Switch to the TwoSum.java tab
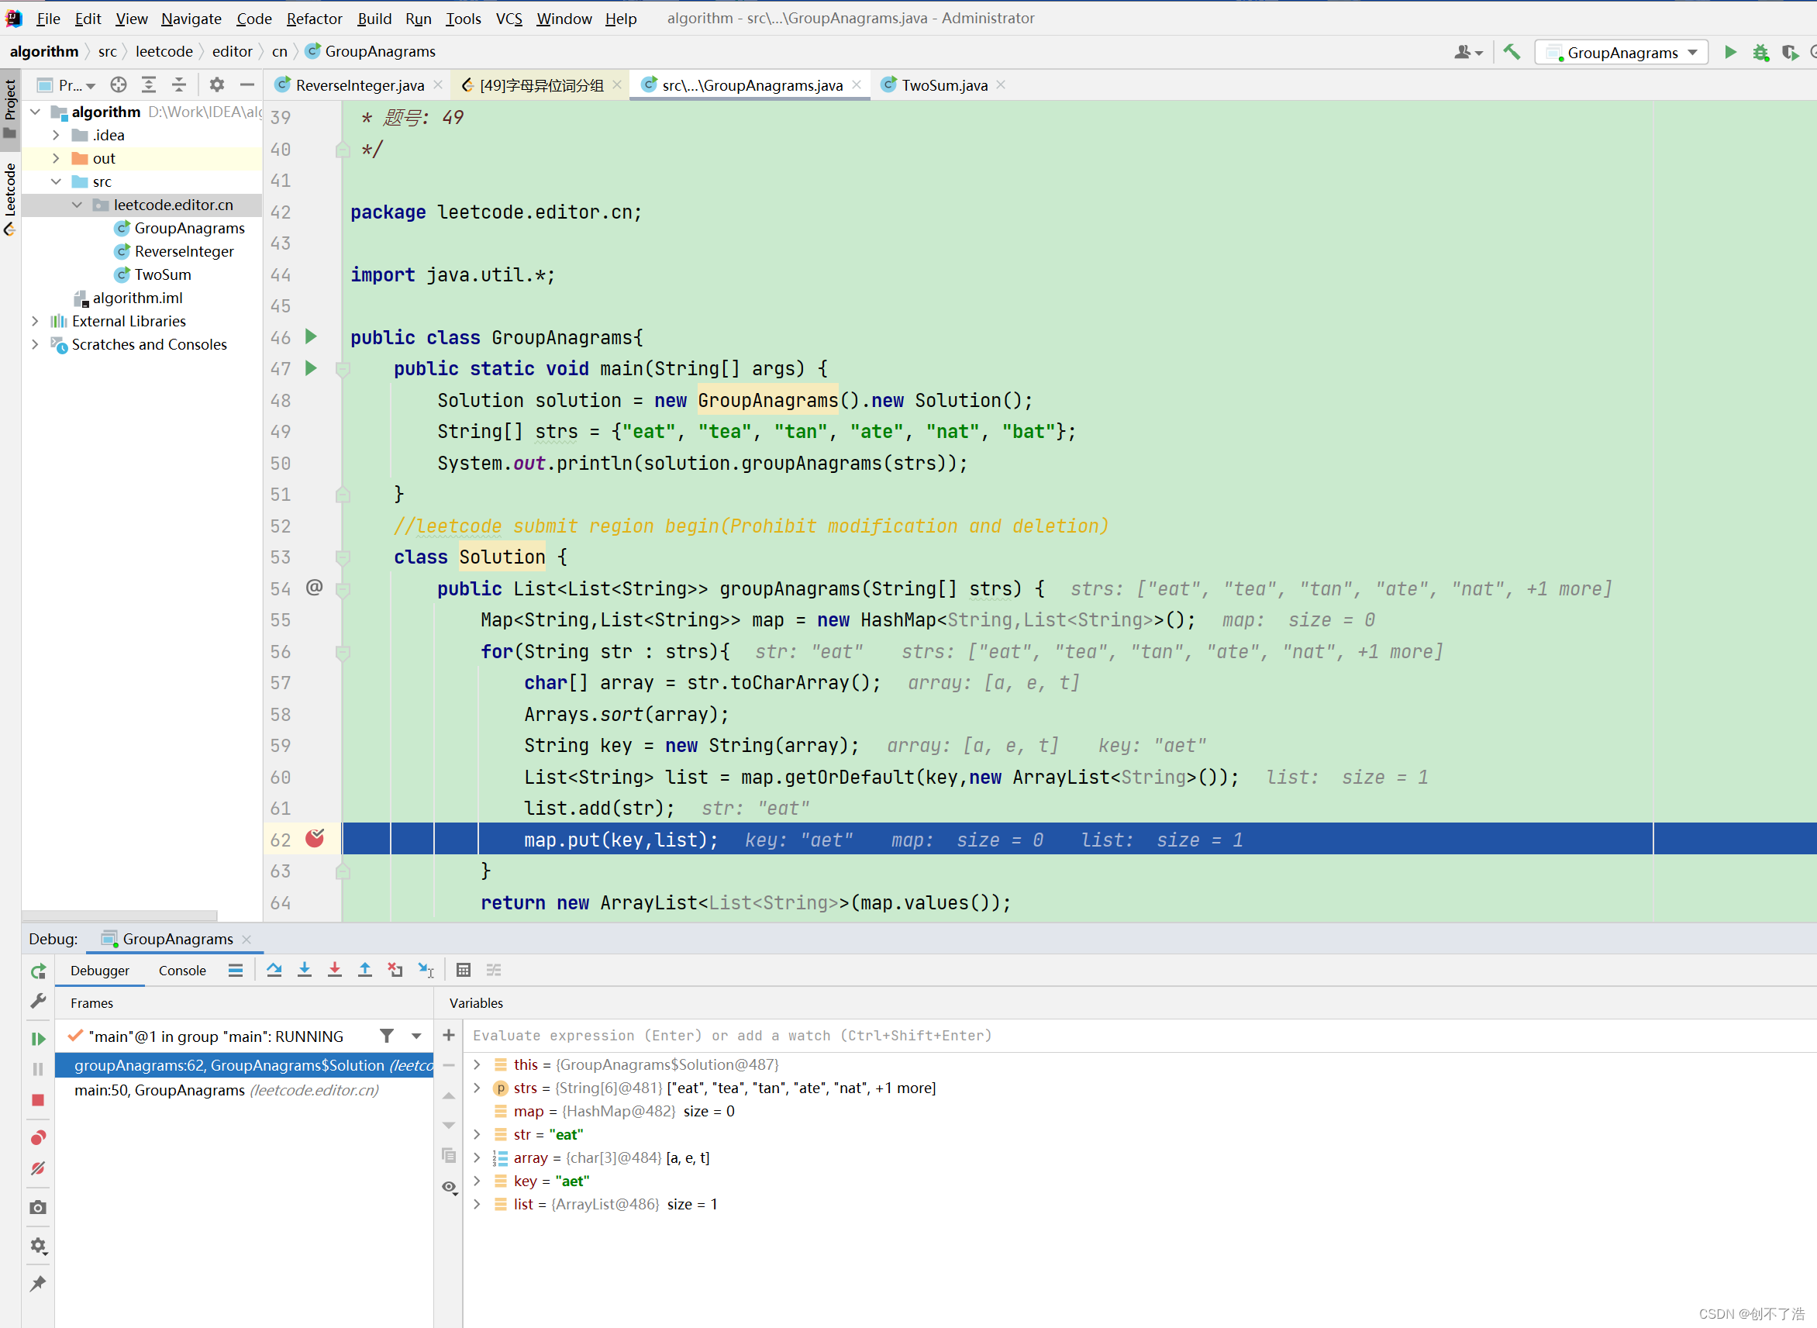The image size is (1817, 1328). point(943,85)
